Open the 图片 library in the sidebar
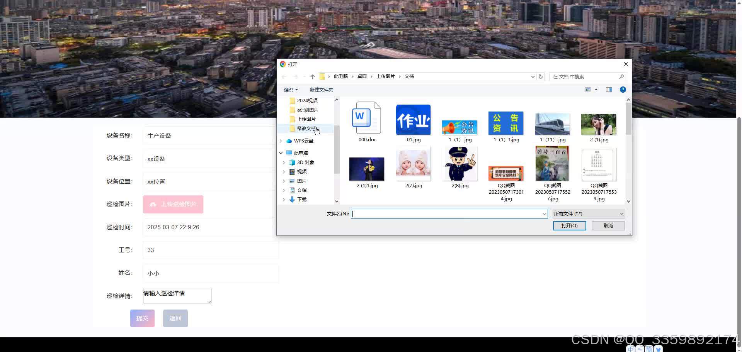This screenshot has height=352, width=742. [292, 181]
